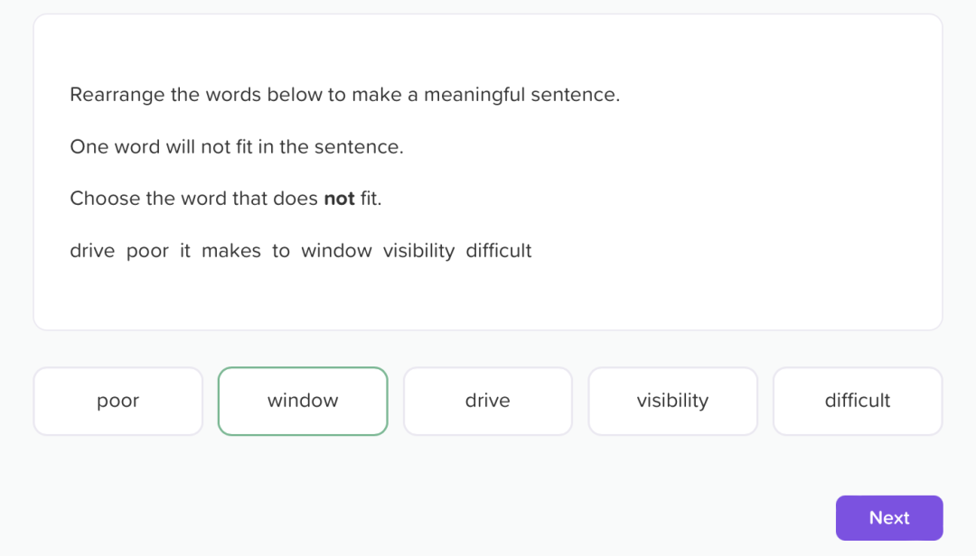The height and width of the screenshot is (556, 976).
Task: Click 'difficult' in the scrambled word list
Action: [x=499, y=251]
